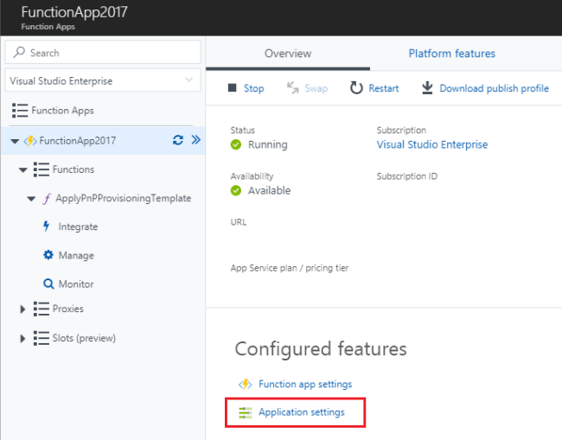Click the f icon of ApplyPnPProvisioningTemplate
Viewport: 562px width, 440px height.
pyautogui.click(x=47, y=198)
